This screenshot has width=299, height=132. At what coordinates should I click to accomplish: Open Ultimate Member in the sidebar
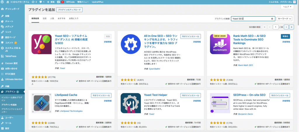click(12, 79)
